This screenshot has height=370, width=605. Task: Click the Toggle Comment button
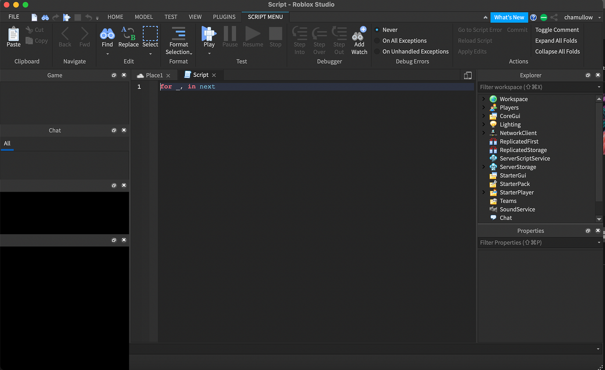tap(557, 29)
